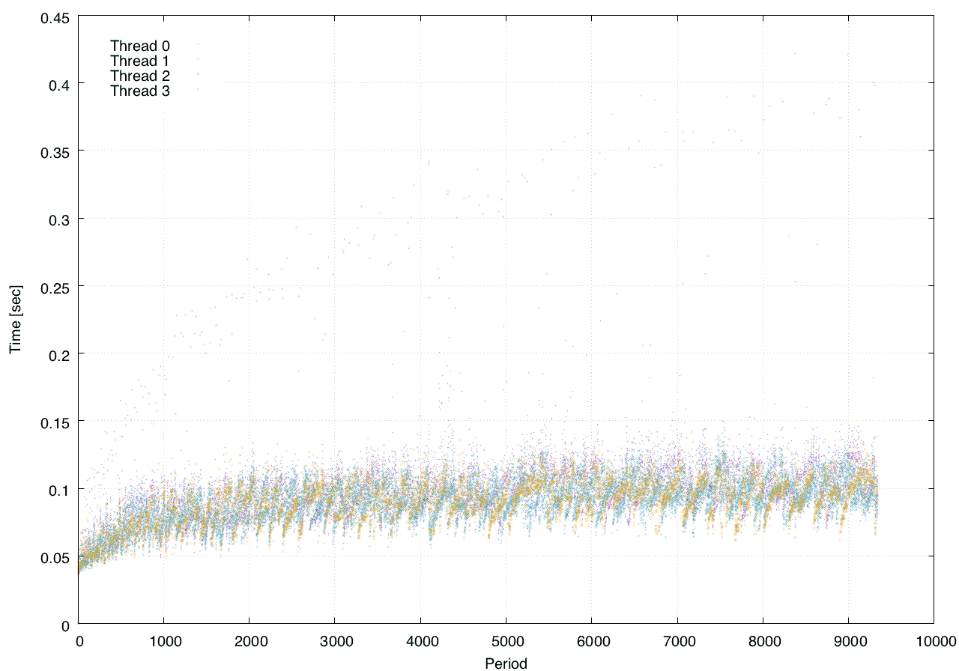Click the Time [sec] y-axis title

14,319
